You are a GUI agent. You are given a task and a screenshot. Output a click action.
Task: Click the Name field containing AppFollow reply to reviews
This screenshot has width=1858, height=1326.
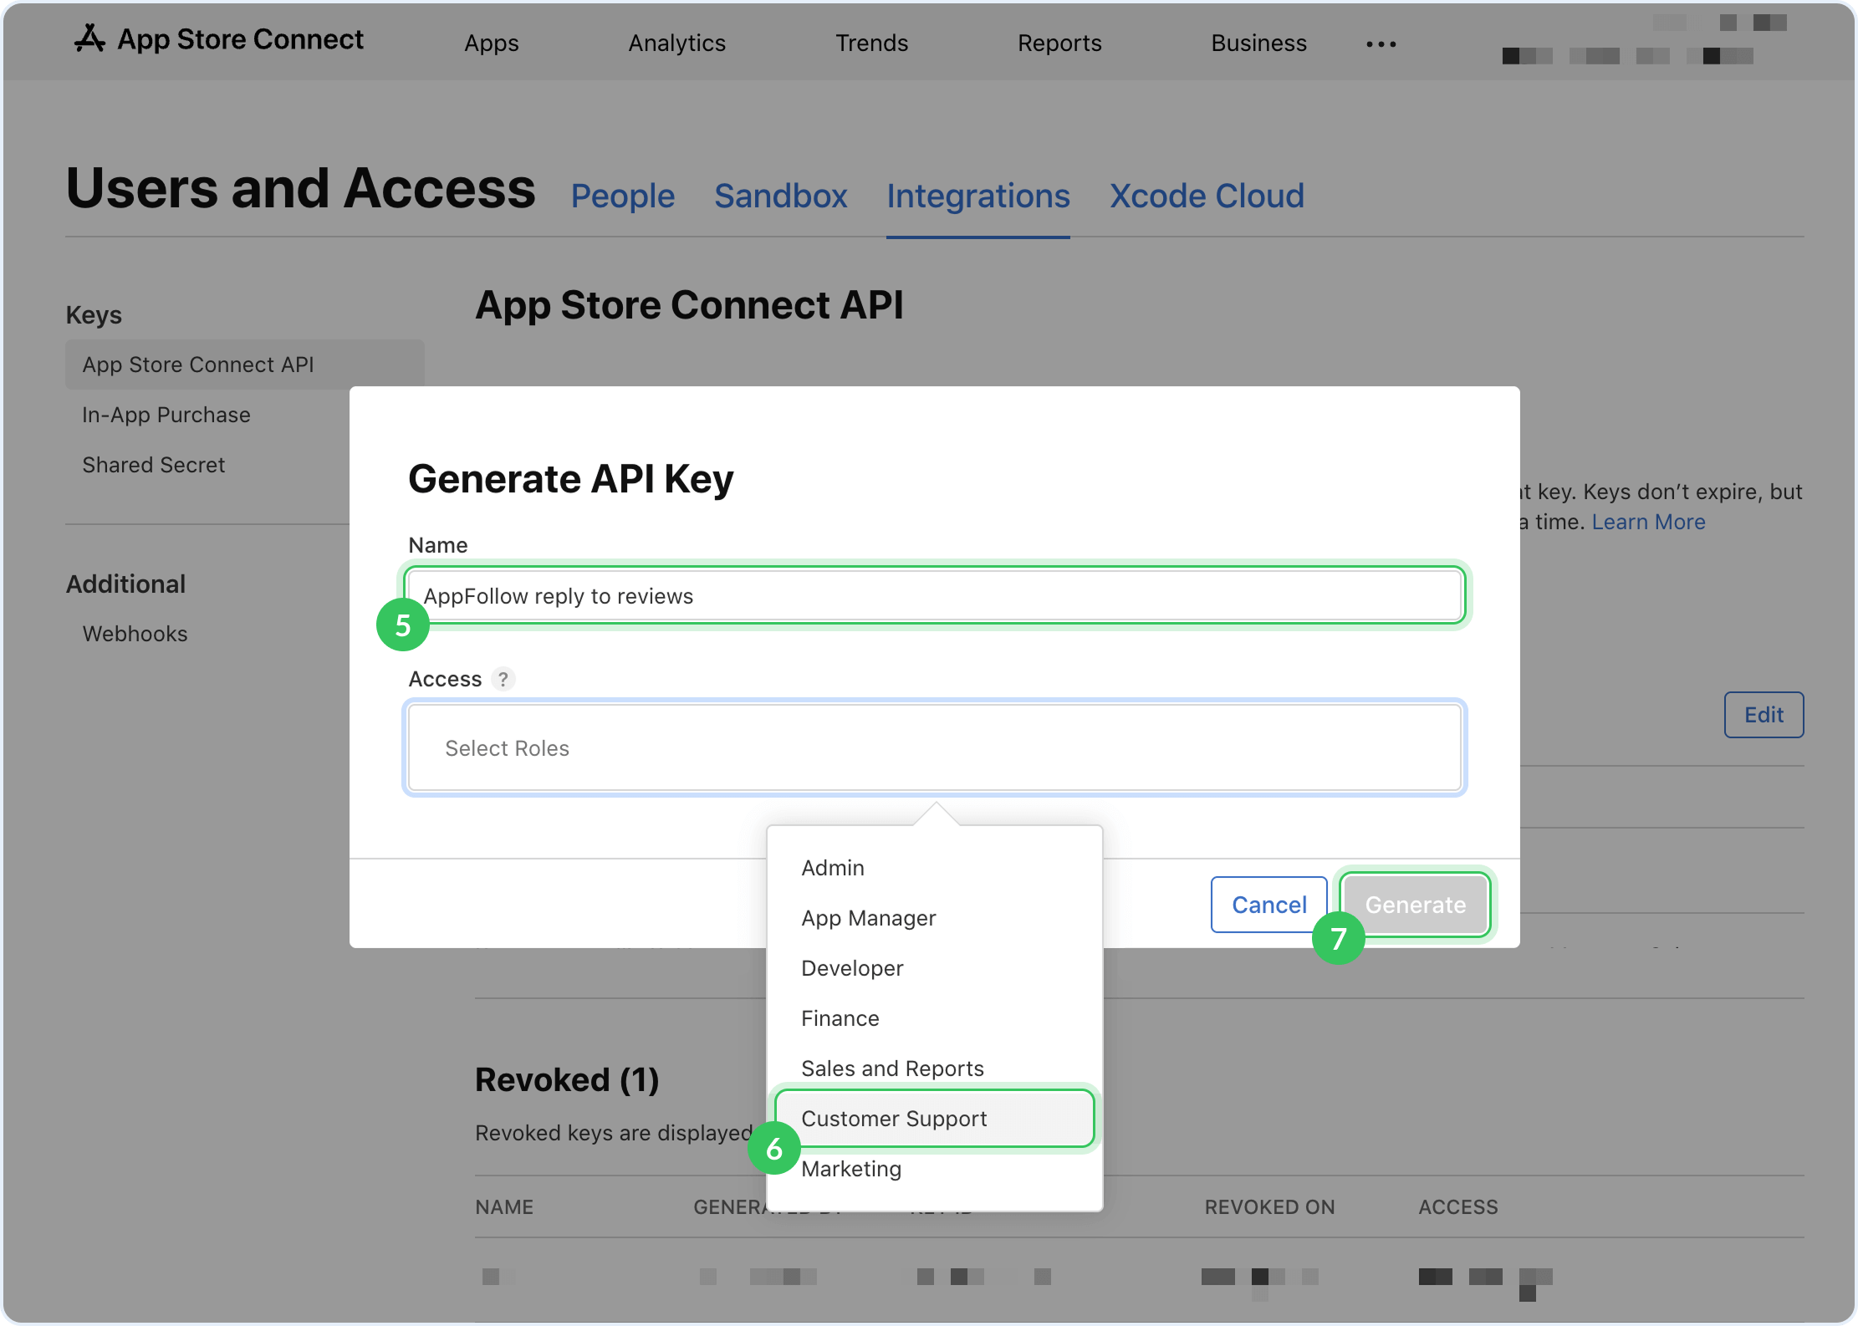(x=934, y=595)
